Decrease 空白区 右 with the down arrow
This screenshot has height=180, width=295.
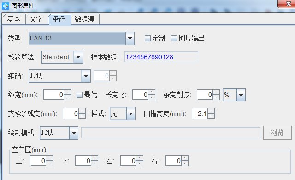185,163
